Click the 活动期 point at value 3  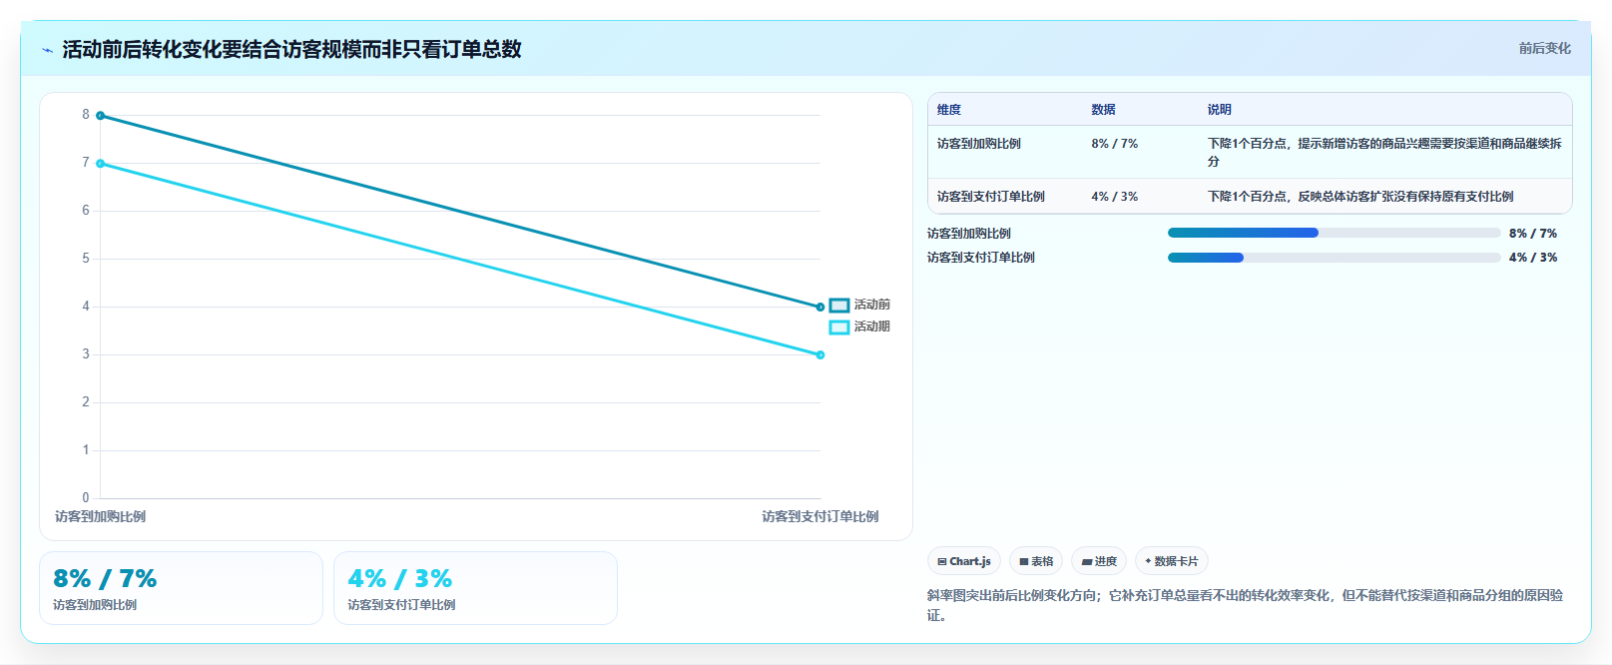820,355
